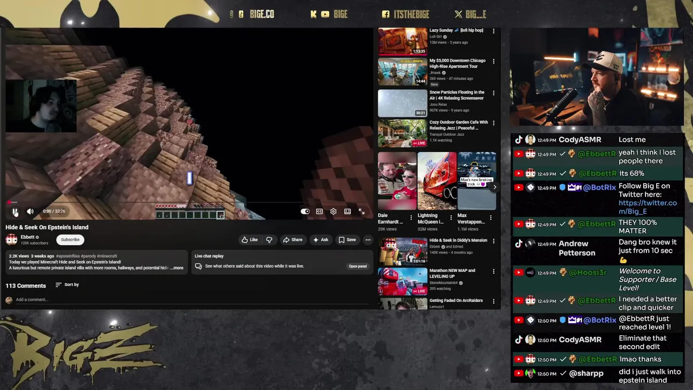This screenshot has width=693, height=390.
Task: Click the BIGE.CO overlay link
Action: [x=261, y=15]
